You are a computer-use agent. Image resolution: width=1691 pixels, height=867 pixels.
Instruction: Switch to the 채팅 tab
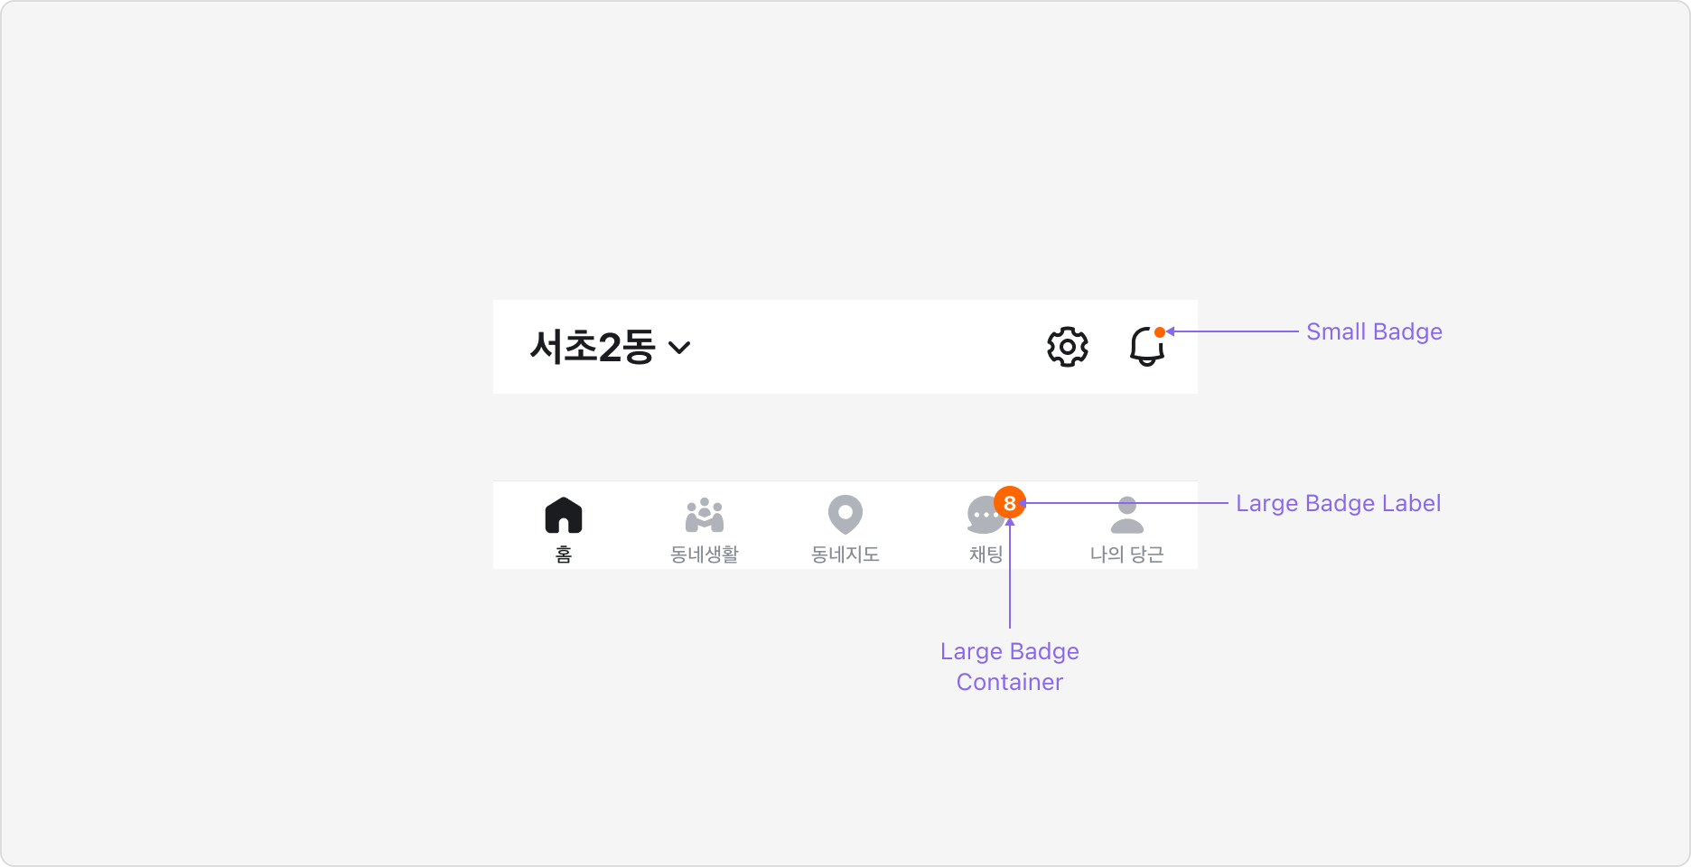[985, 555]
